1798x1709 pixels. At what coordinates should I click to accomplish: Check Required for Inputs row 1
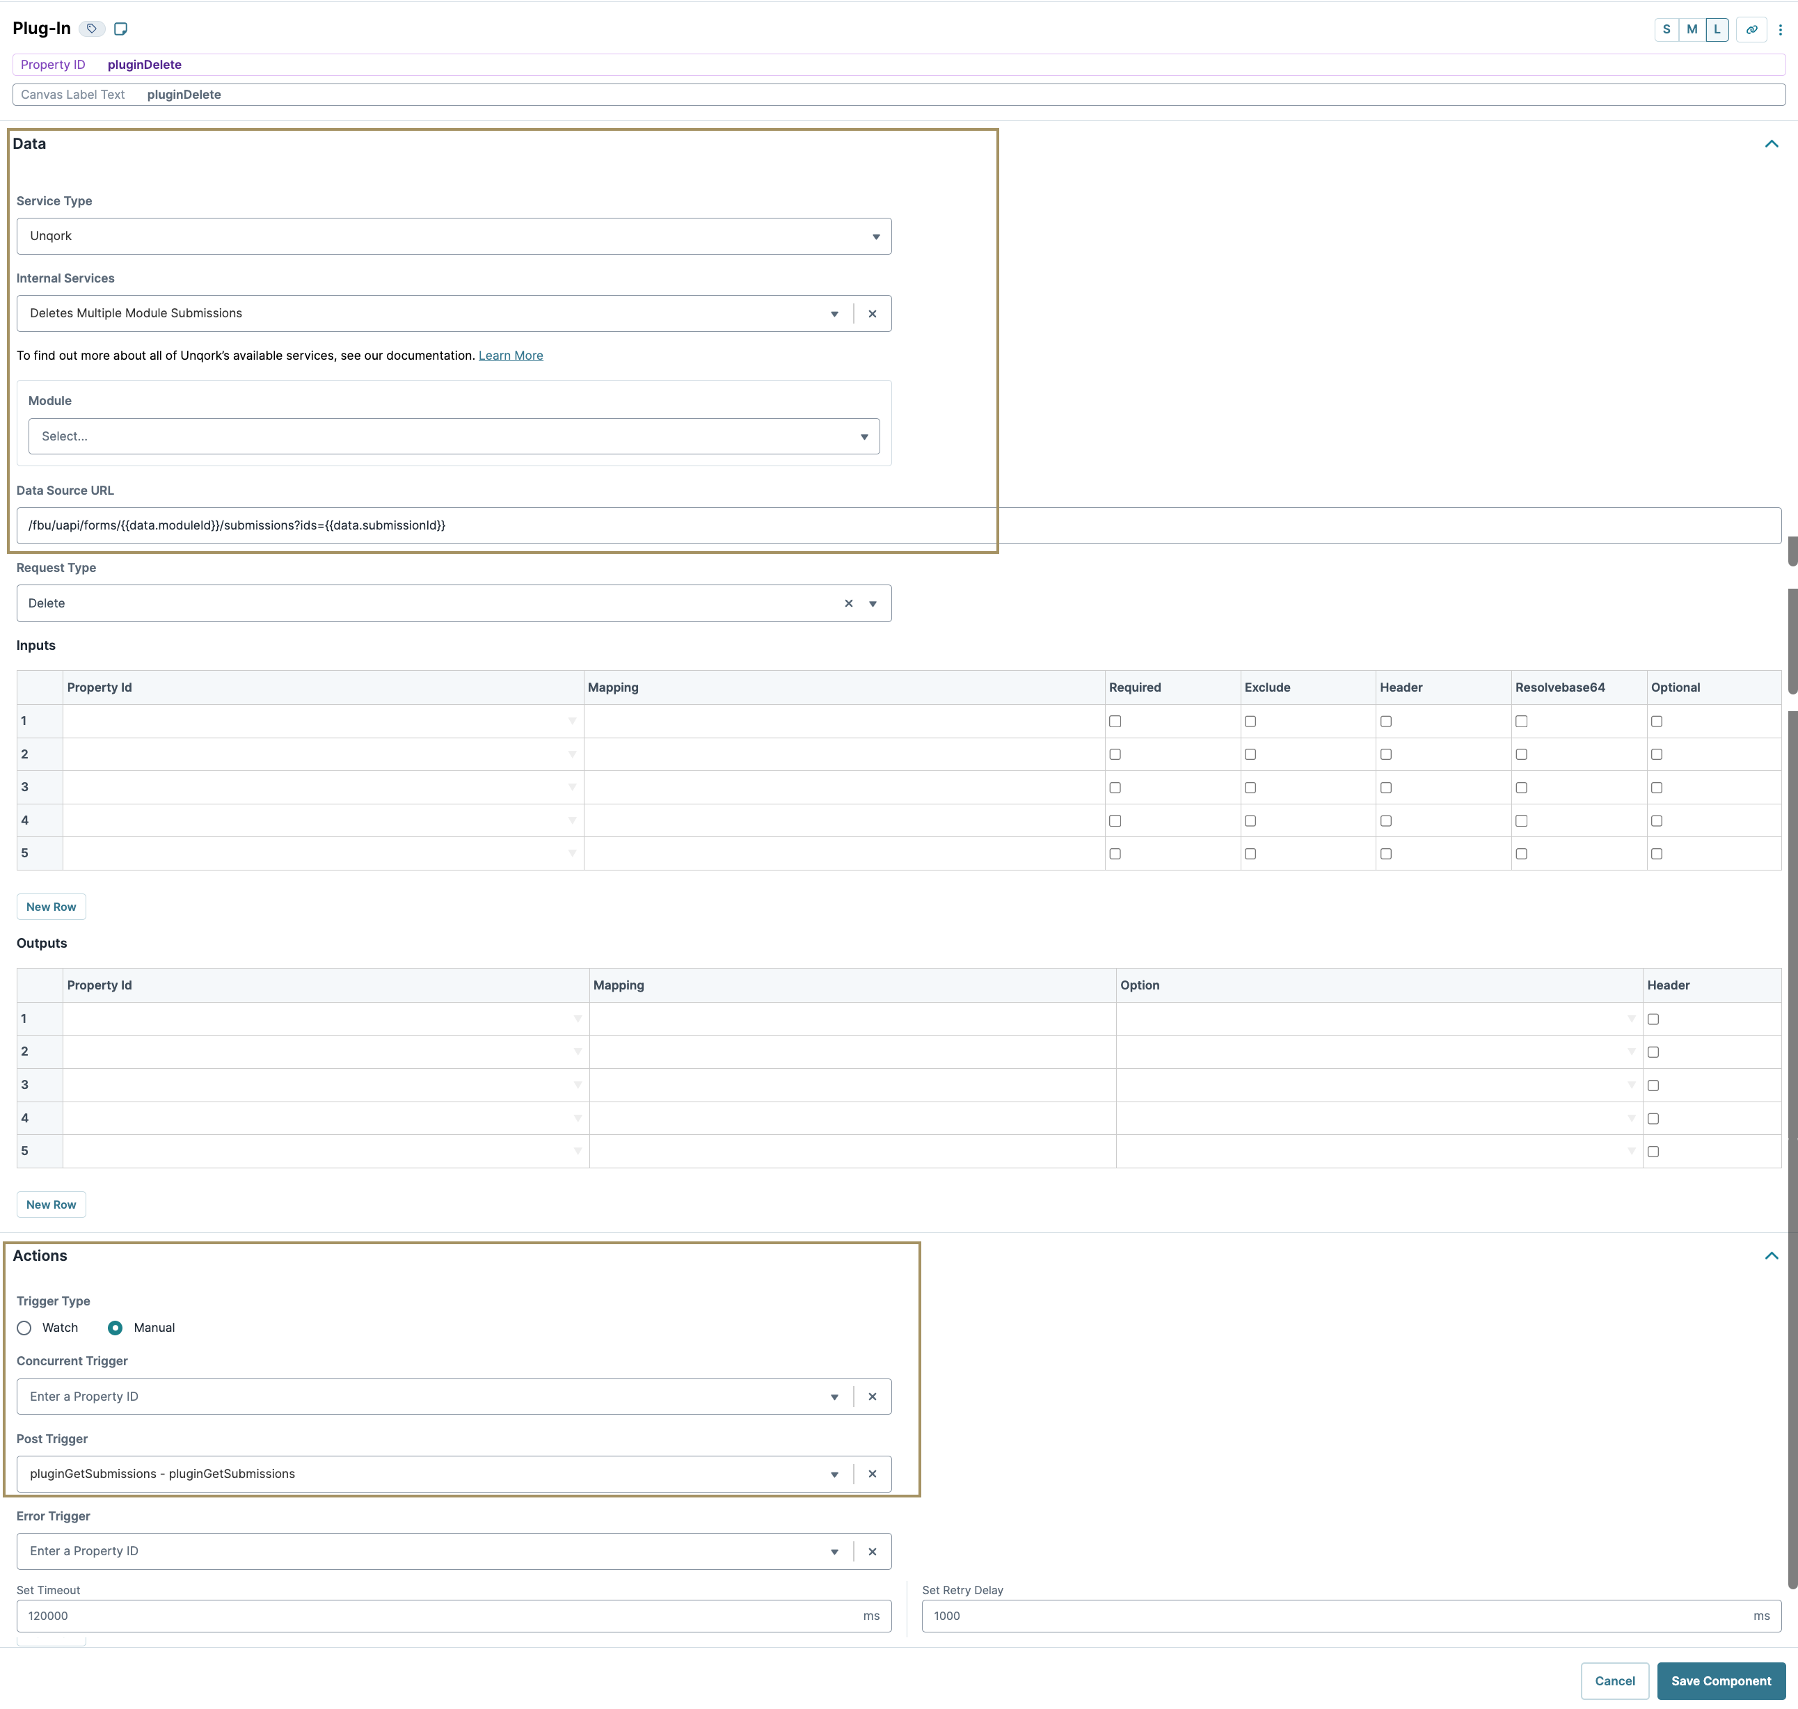coord(1115,721)
